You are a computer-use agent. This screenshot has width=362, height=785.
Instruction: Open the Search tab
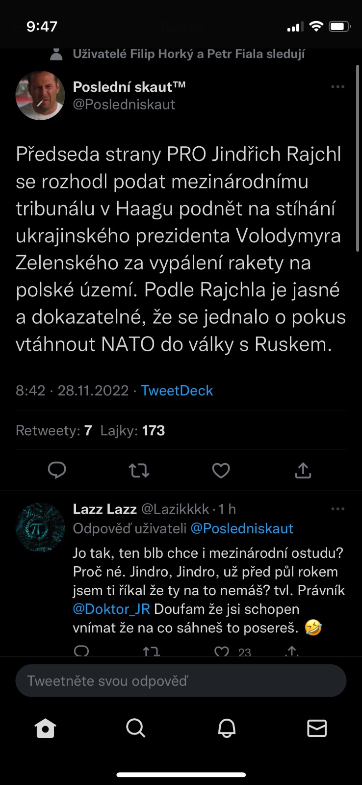[136, 728]
